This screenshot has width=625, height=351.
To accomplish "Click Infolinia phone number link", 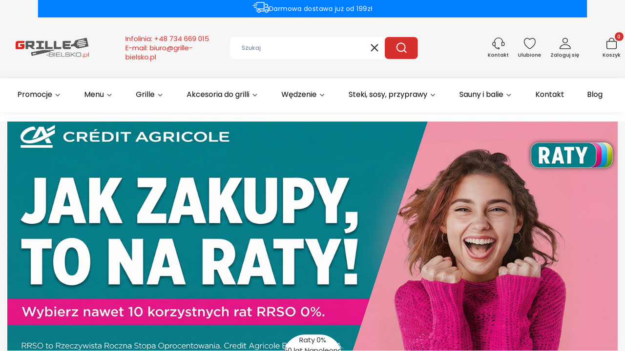I will pos(167,39).
